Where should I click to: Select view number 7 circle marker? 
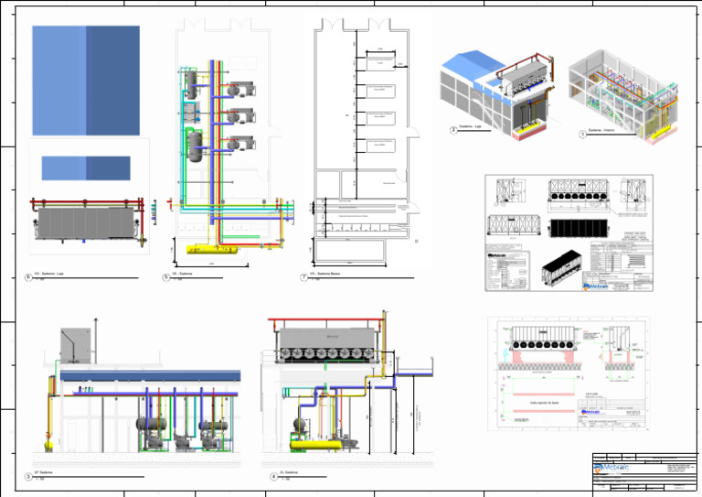tap(304, 277)
